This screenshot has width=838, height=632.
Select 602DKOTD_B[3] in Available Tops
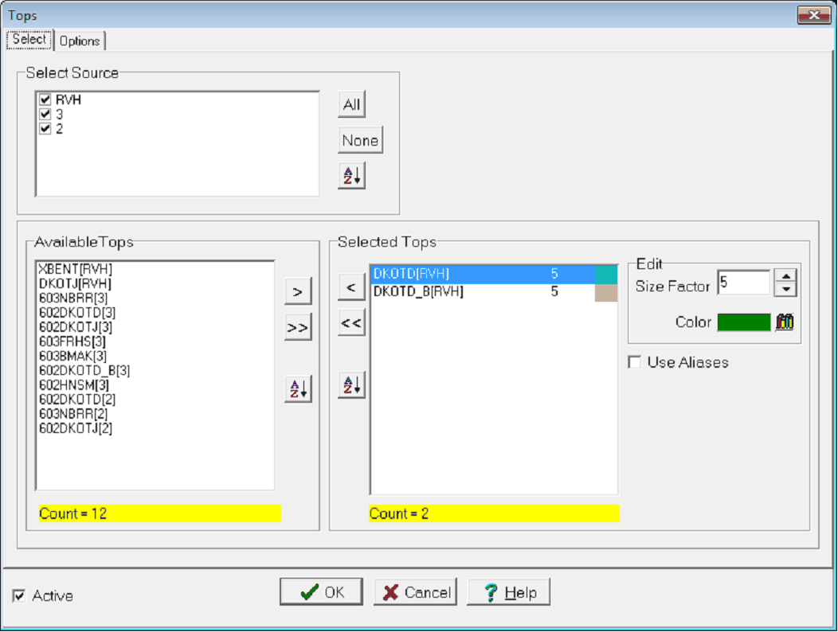coord(84,371)
